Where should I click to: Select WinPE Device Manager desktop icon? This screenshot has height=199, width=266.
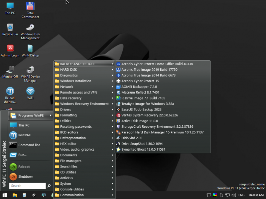tap(30, 74)
